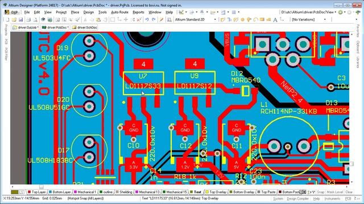Click the Place Pad icon
Screen dimensions: 364x204
242,20
